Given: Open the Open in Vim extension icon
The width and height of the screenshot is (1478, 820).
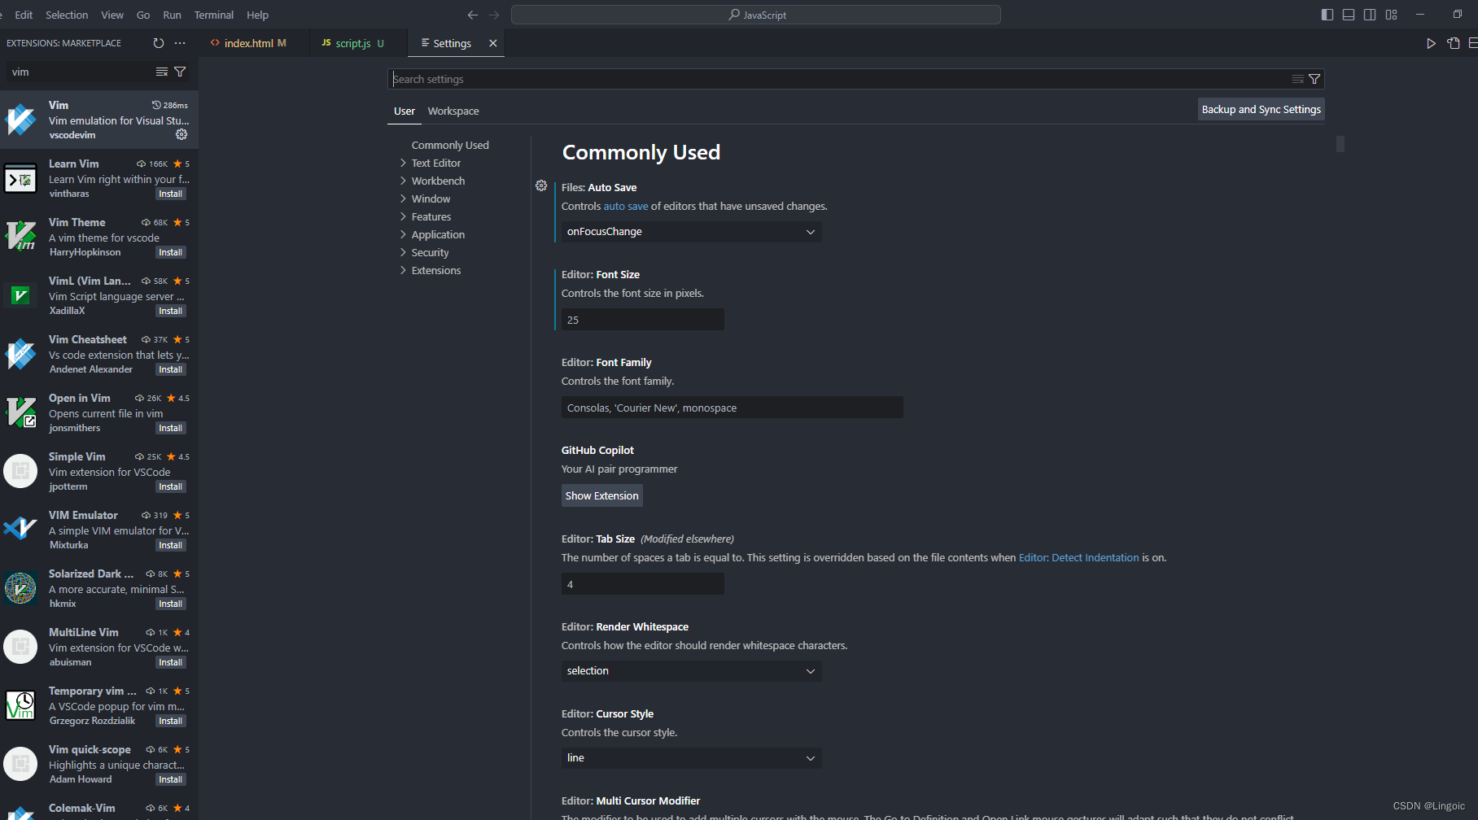Looking at the screenshot, I should (x=20, y=412).
